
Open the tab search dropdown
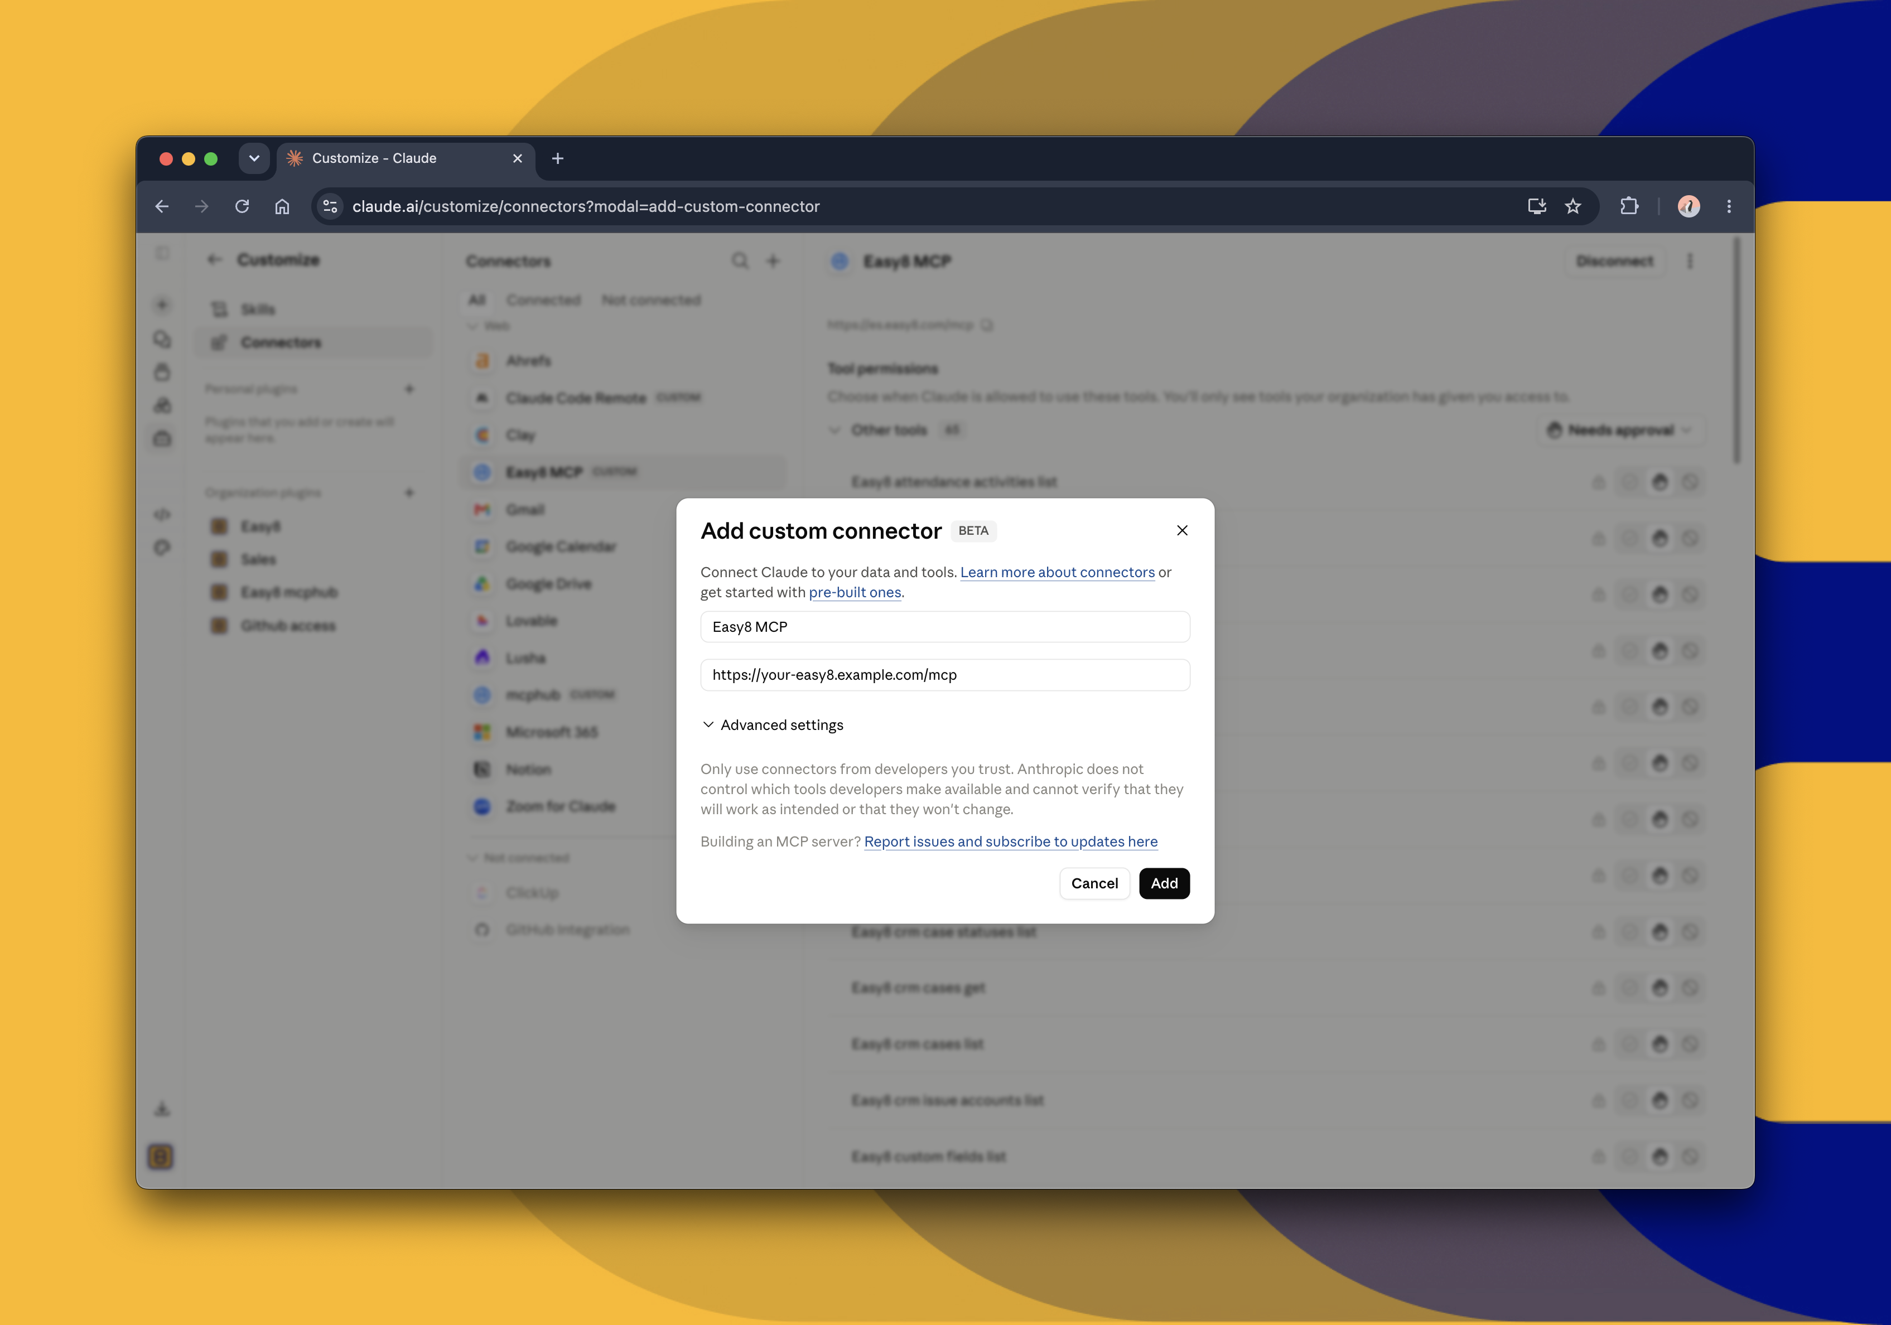(x=254, y=158)
